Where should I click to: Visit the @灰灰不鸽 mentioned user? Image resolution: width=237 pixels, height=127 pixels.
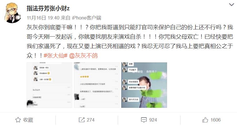[83, 56]
